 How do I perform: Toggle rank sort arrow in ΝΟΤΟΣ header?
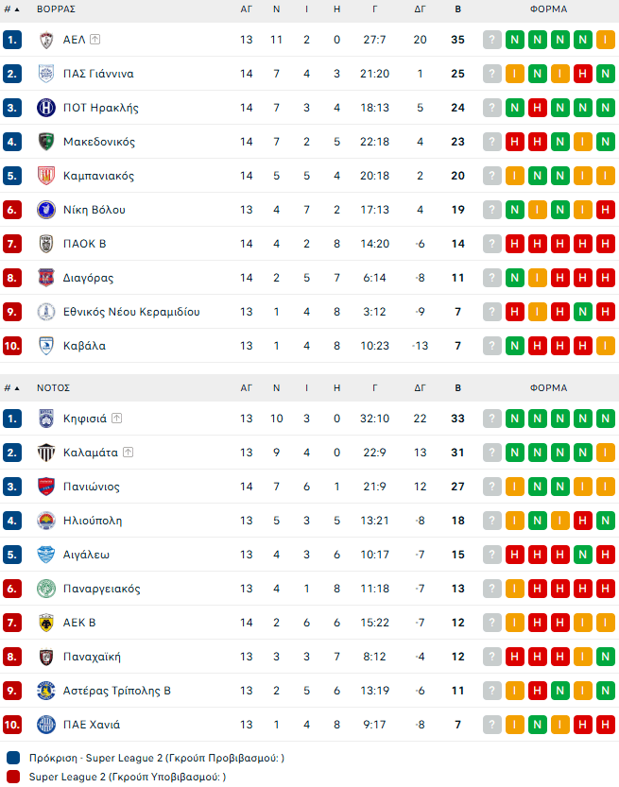tap(17, 387)
